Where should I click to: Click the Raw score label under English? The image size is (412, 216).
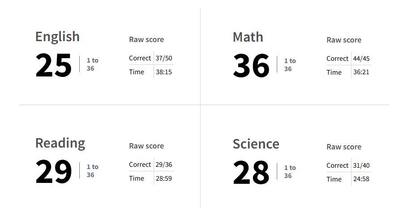click(146, 39)
